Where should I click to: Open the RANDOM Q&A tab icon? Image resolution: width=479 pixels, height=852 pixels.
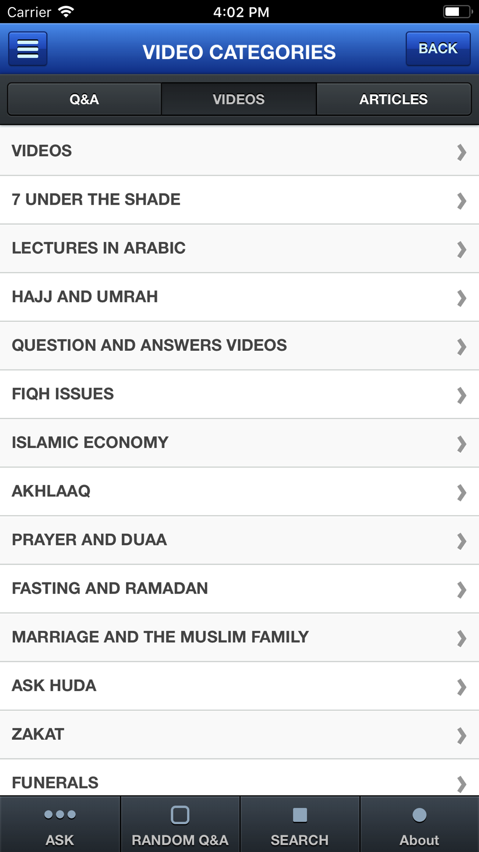tap(180, 815)
